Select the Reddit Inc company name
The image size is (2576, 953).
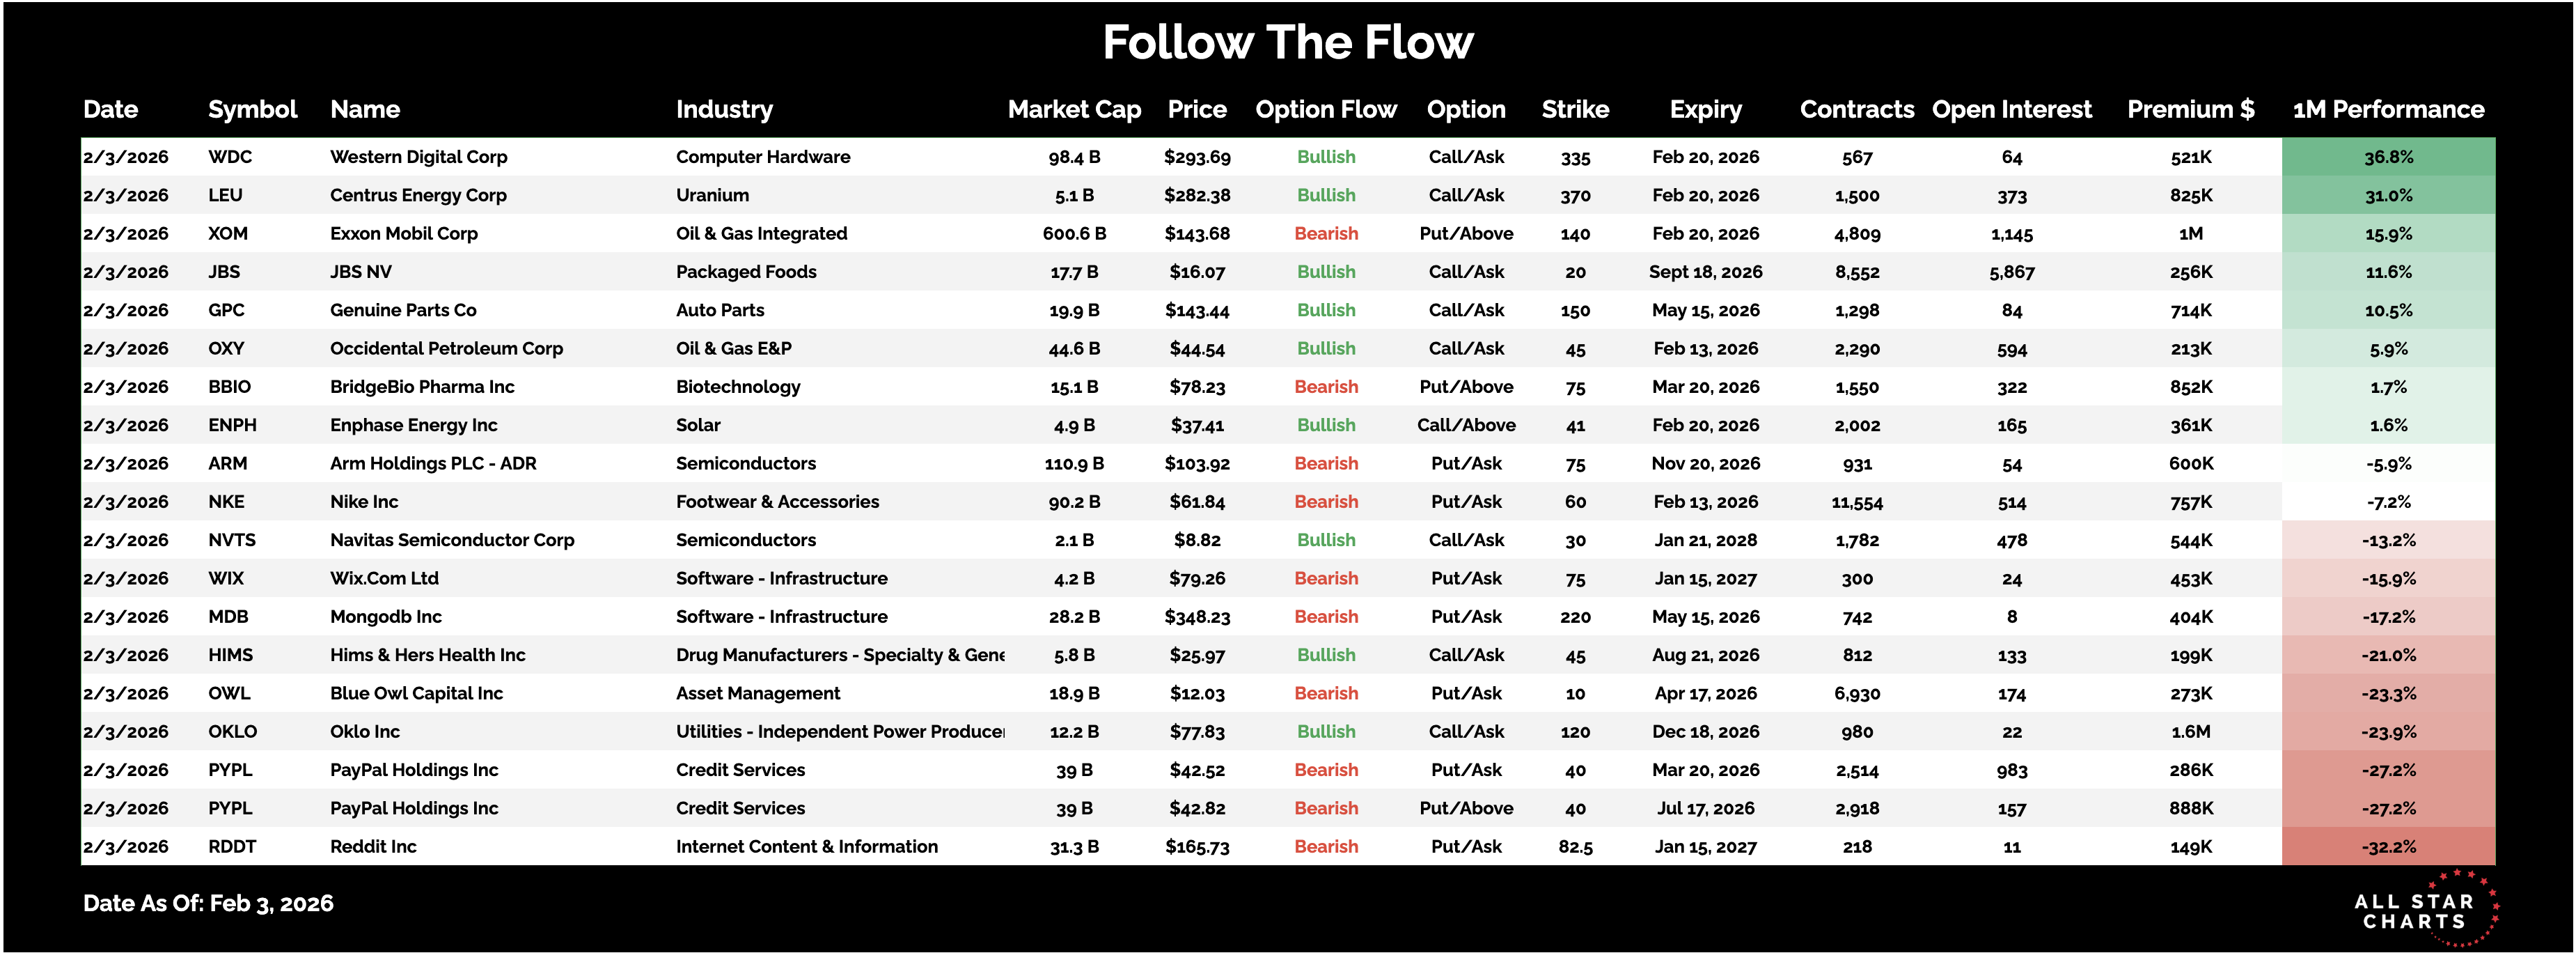tap(373, 847)
